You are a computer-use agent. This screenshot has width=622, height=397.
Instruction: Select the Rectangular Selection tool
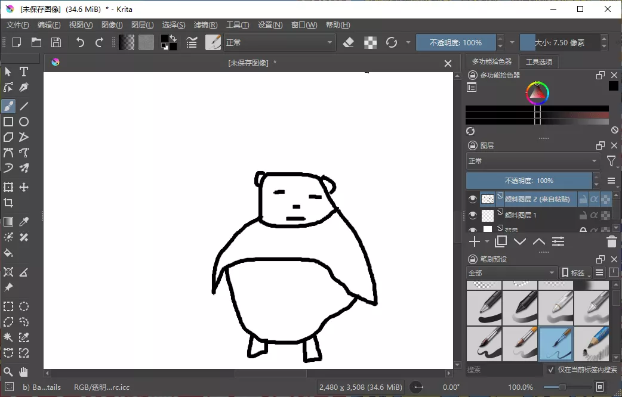[8, 306]
